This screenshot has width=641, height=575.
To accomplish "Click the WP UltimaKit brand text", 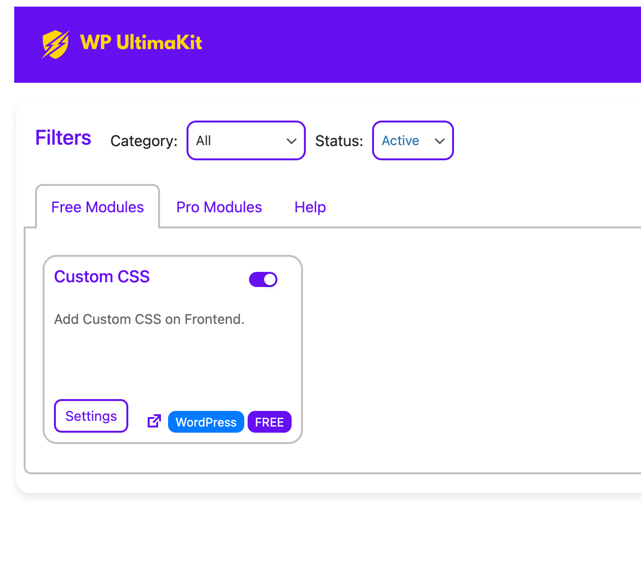I will (x=141, y=43).
